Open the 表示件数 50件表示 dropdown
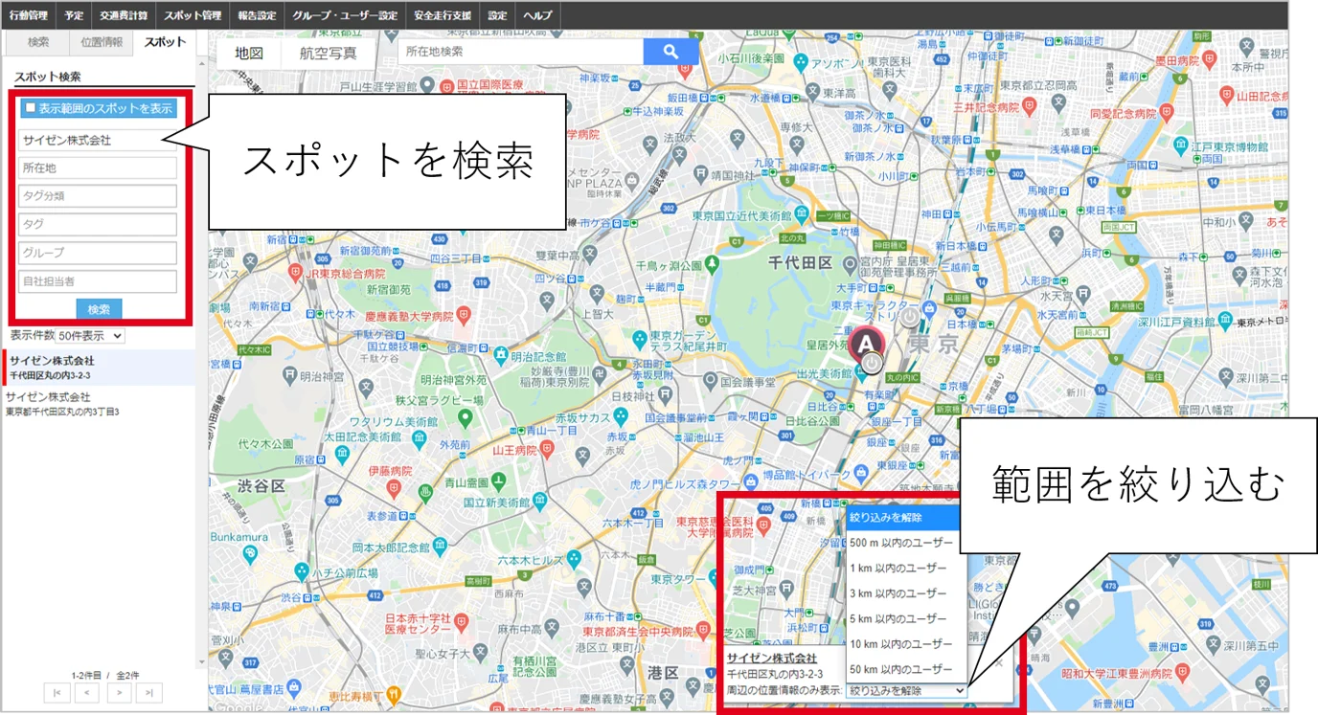Screen dimensions: 1318x715 (90, 336)
